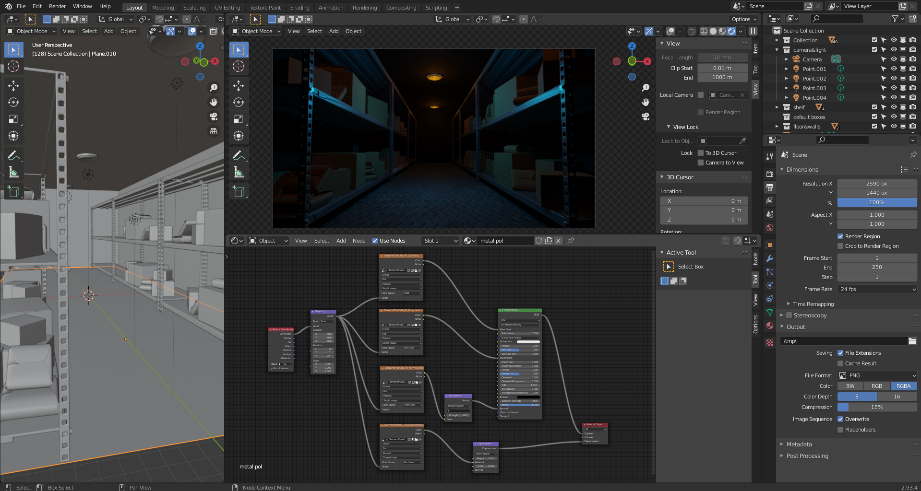Image resolution: width=921 pixels, height=491 pixels.
Task: Click the Add Cube tool in camera viewport
Action: tap(239, 192)
